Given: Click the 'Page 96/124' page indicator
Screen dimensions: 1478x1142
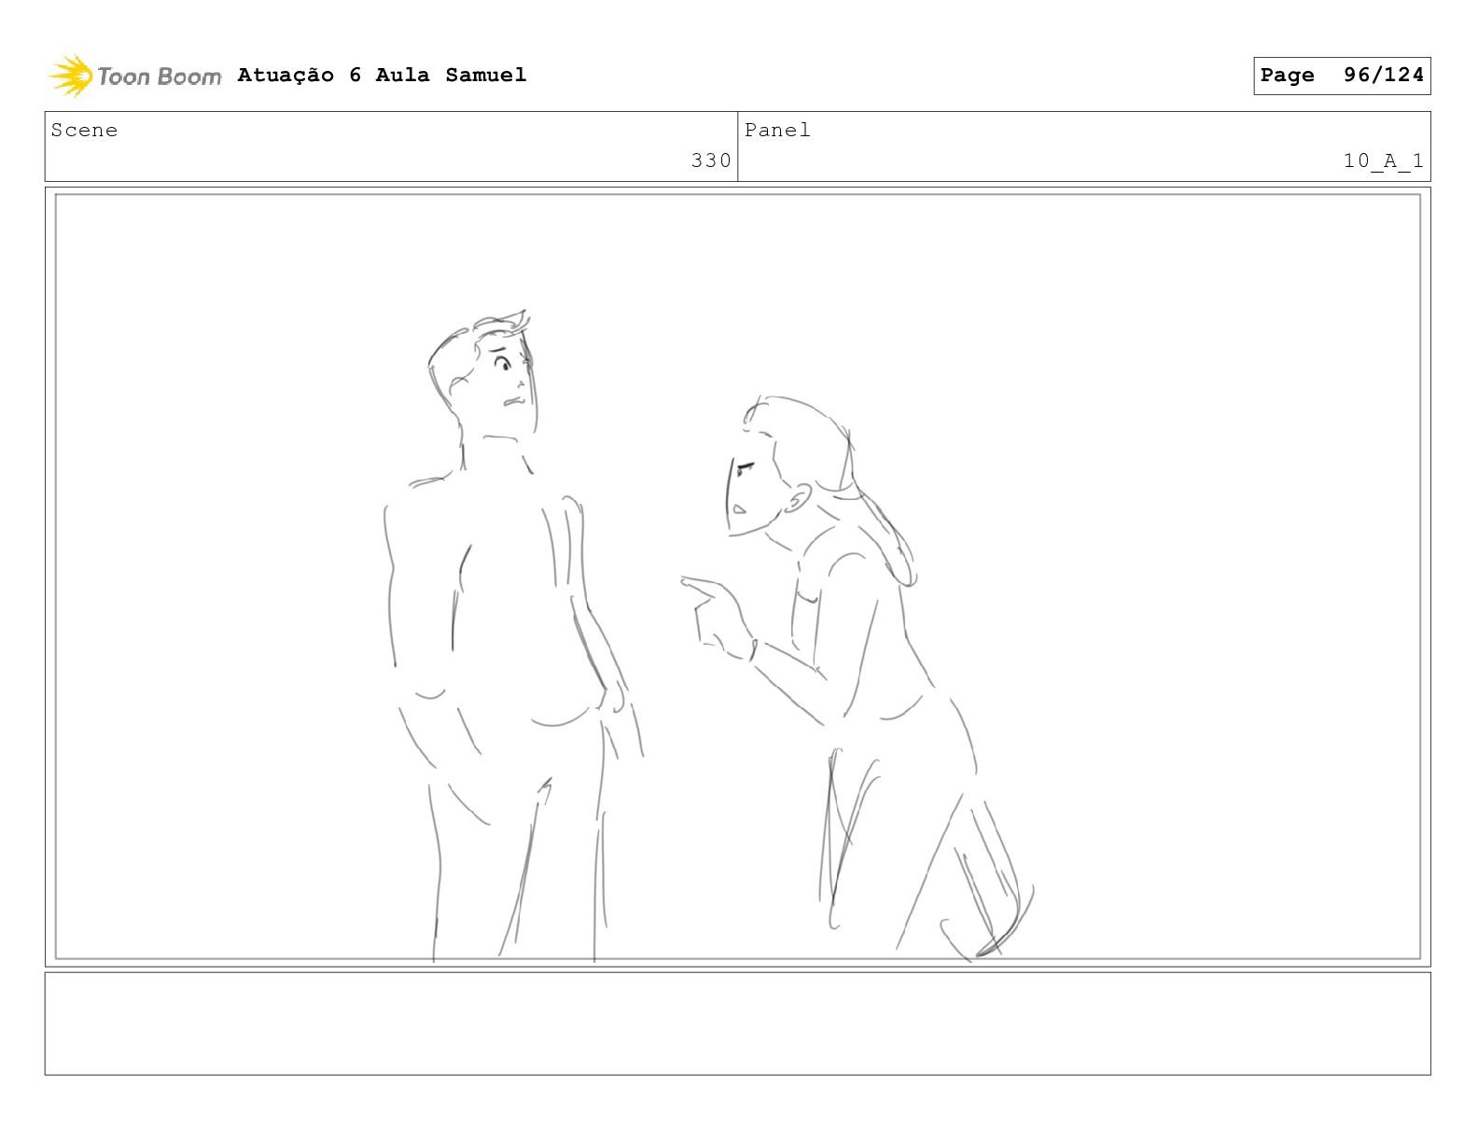Looking at the screenshot, I should tap(1342, 76).
